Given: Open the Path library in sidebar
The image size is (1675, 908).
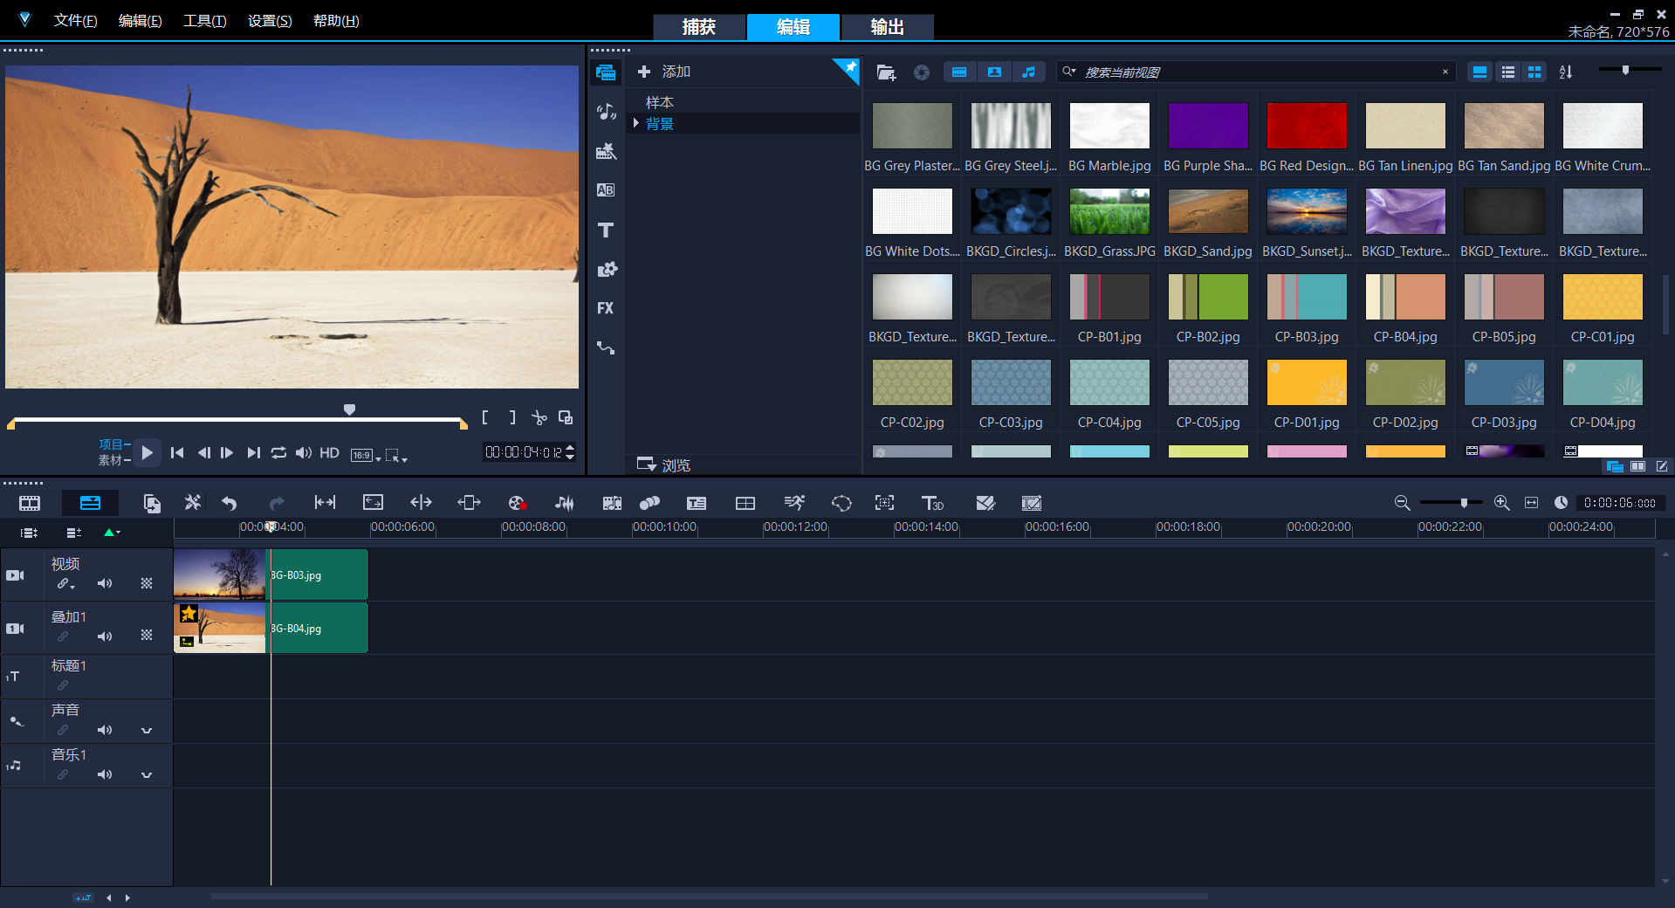Looking at the screenshot, I should [x=606, y=347].
